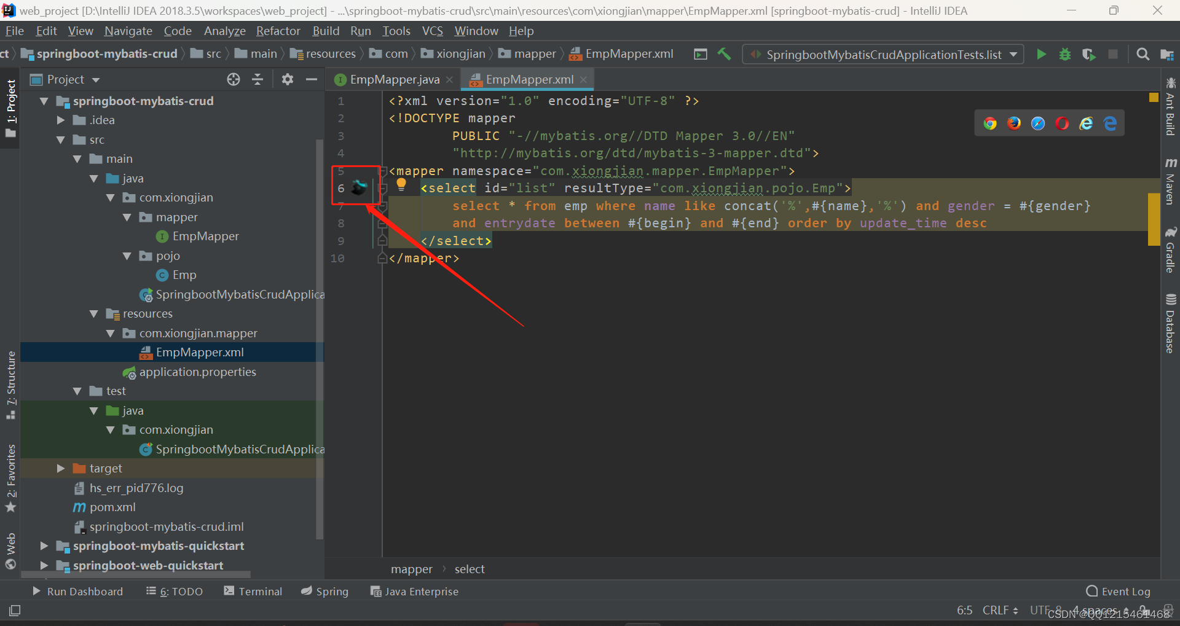Screen dimensions: 1180x626
Task: Open in Firefox browser icon
Action: (1014, 123)
